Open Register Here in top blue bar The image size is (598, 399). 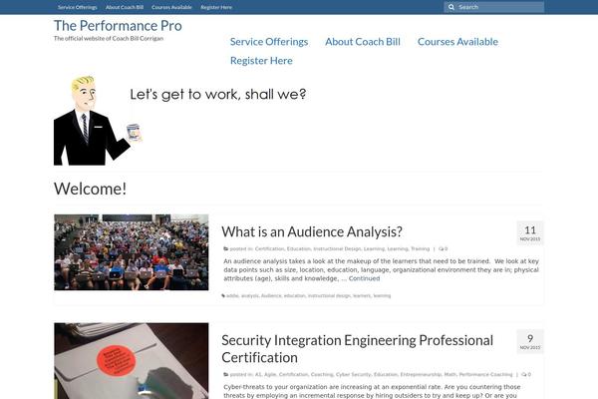(x=216, y=7)
